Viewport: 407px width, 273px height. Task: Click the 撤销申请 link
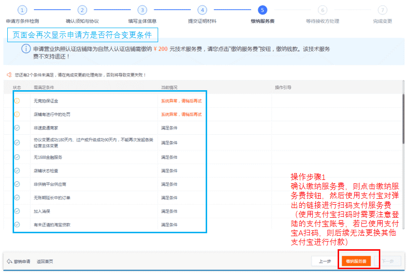[19, 261]
